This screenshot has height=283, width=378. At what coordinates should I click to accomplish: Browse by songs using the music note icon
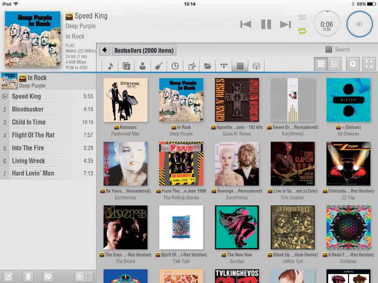(110, 66)
